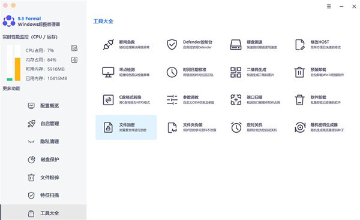Click the 文件粉碎 trash sidebar icon

(x=31, y=178)
